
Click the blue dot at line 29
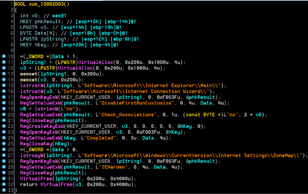point(4,167)
